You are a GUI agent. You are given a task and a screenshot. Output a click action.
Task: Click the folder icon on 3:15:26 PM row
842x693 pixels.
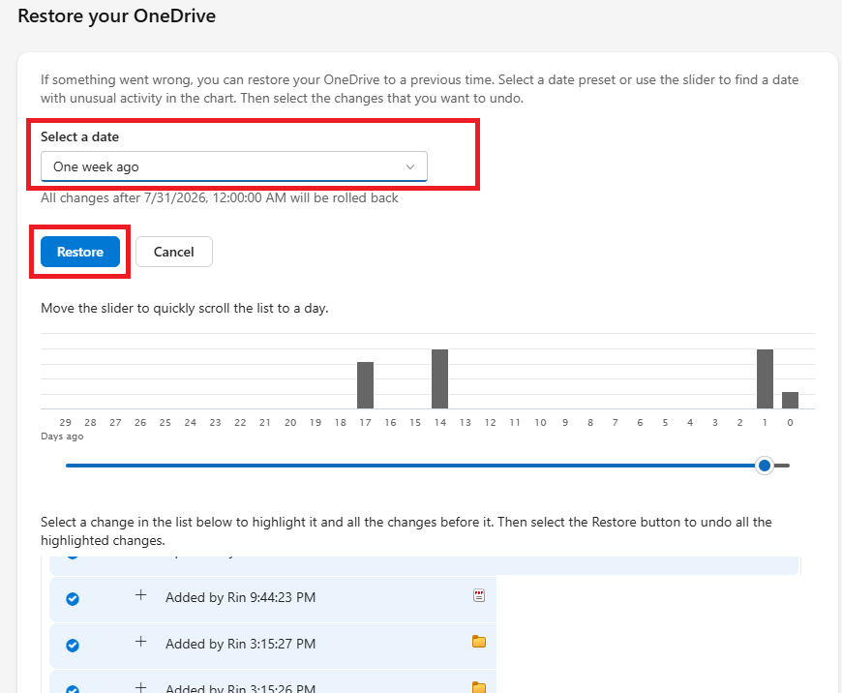(479, 687)
